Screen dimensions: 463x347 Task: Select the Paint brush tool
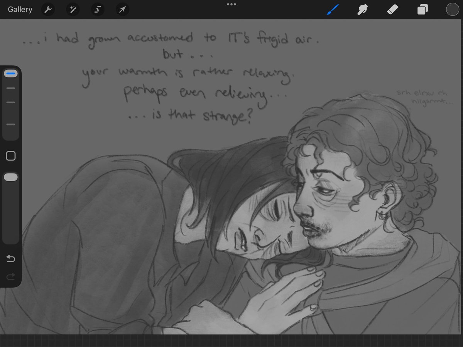(x=333, y=10)
